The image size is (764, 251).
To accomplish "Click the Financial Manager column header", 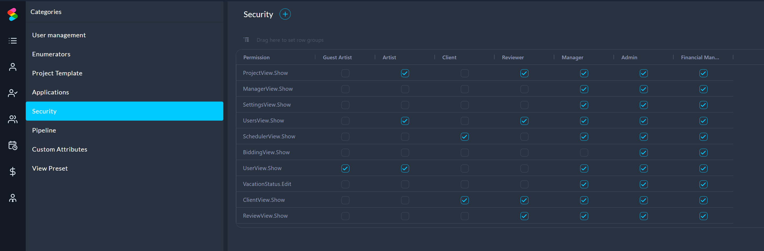I will (x=700, y=57).
